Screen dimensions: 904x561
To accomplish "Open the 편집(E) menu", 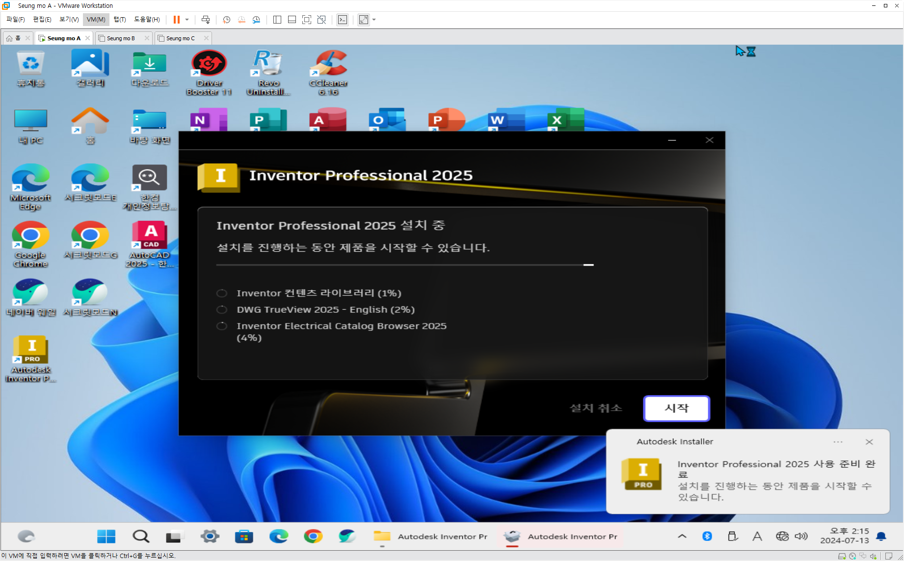I will click(42, 20).
